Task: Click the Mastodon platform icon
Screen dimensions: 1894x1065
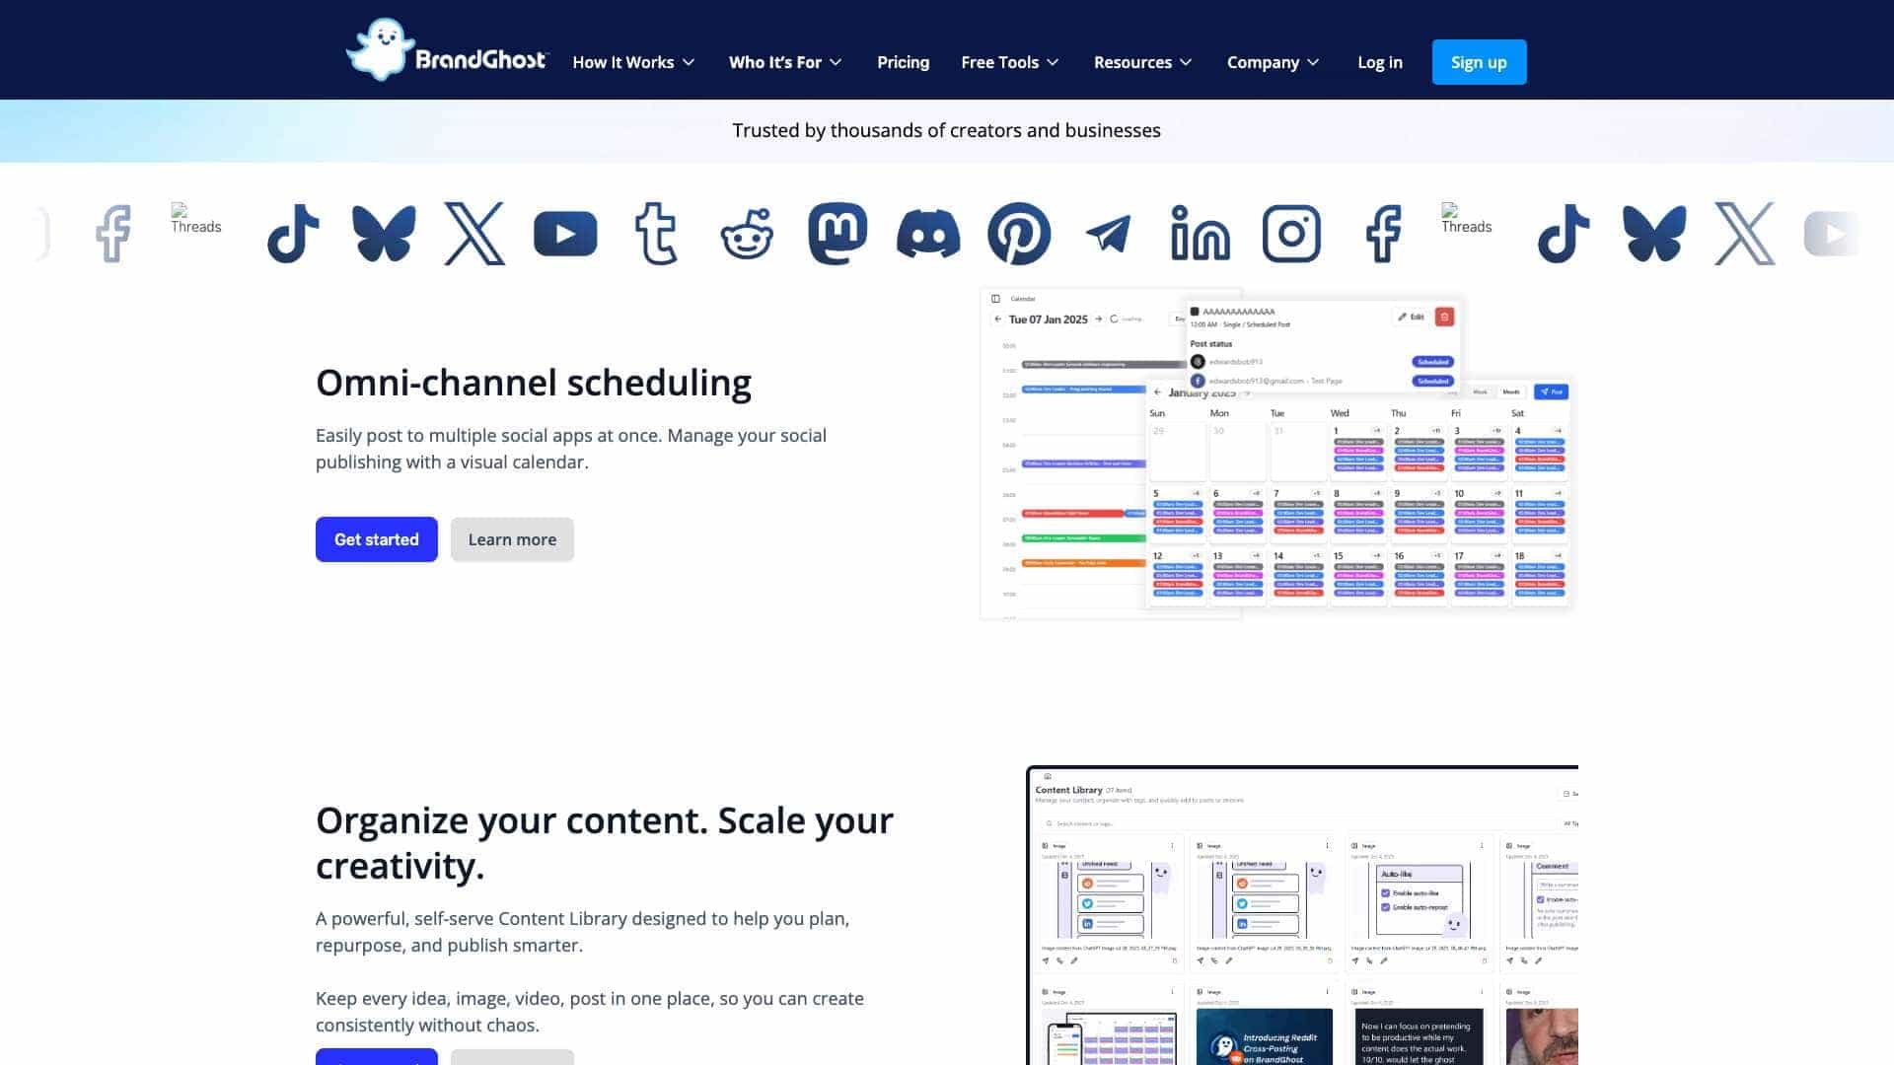Action: 838,234
